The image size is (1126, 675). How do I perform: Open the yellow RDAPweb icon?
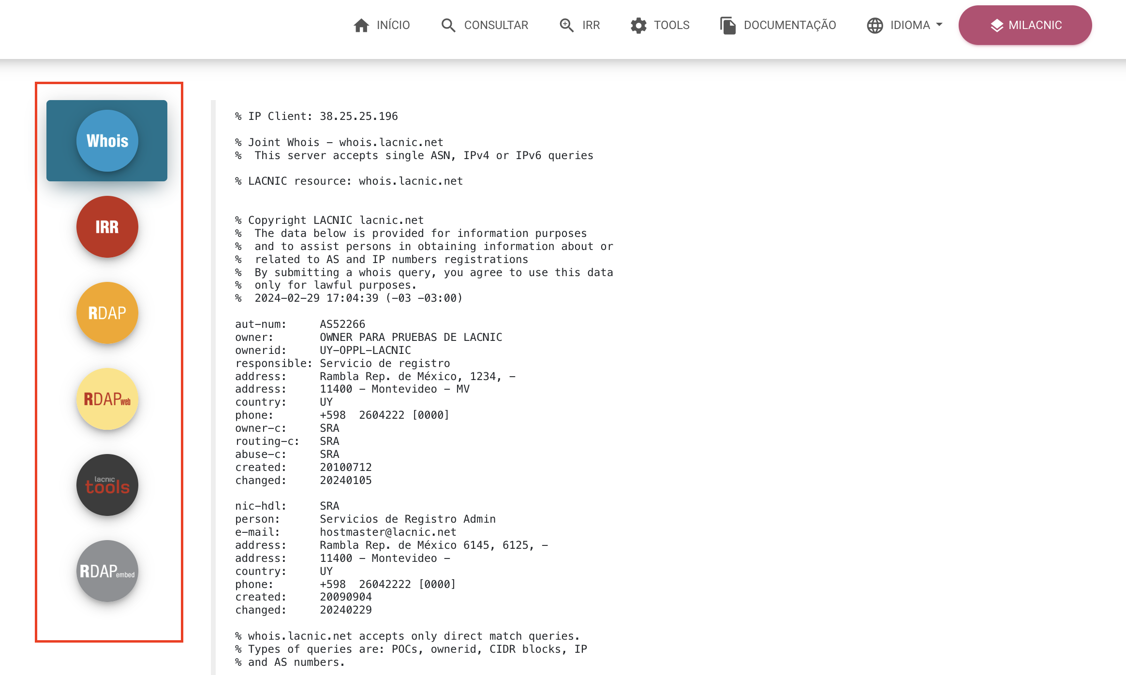(x=107, y=399)
